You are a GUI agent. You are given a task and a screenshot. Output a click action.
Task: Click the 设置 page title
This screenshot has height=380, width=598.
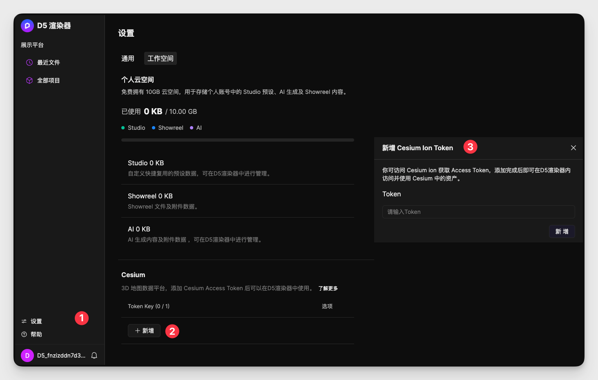(x=126, y=33)
